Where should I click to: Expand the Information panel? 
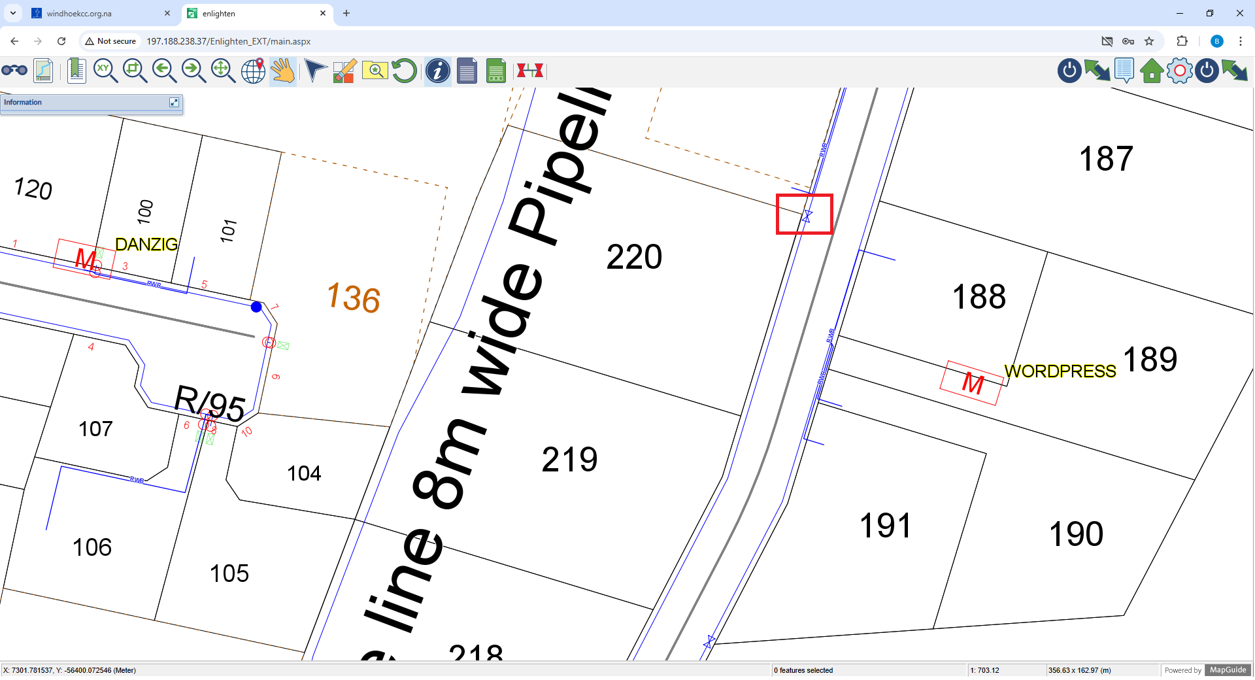(174, 102)
